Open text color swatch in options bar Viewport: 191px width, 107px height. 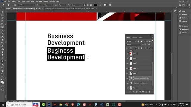[x=95, y=5]
